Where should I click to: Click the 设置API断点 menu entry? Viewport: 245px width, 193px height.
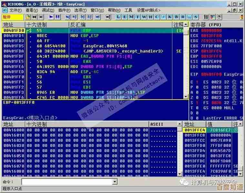[x=149, y=10]
